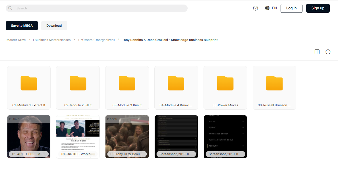338x183 pixels.
Task: Select the 02-Module 2 Fill It label
Action: (78, 105)
